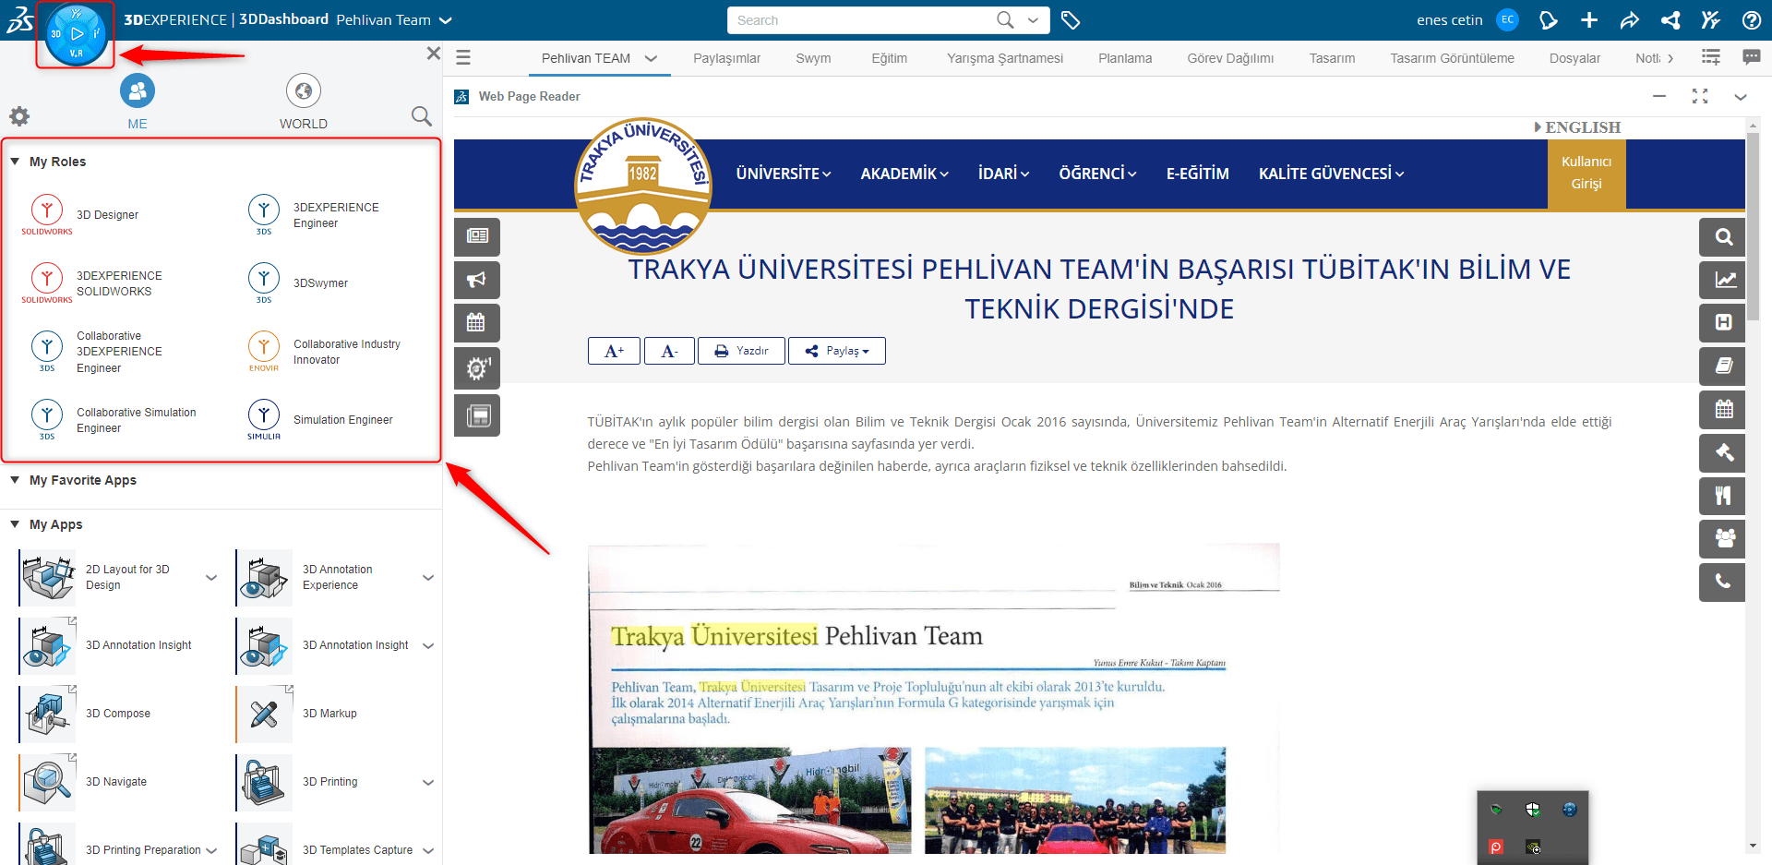Collapse the My Apps section
The image size is (1772, 865).
coord(15,524)
